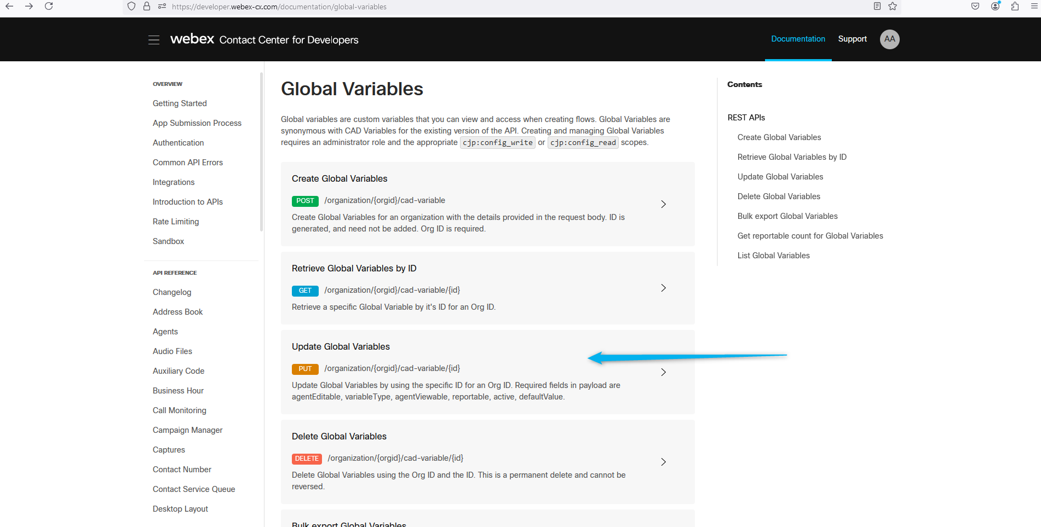Image resolution: width=1041 pixels, height=527 pixels.
Task: Select the blue GET method badge
Action: coord(305,291)
